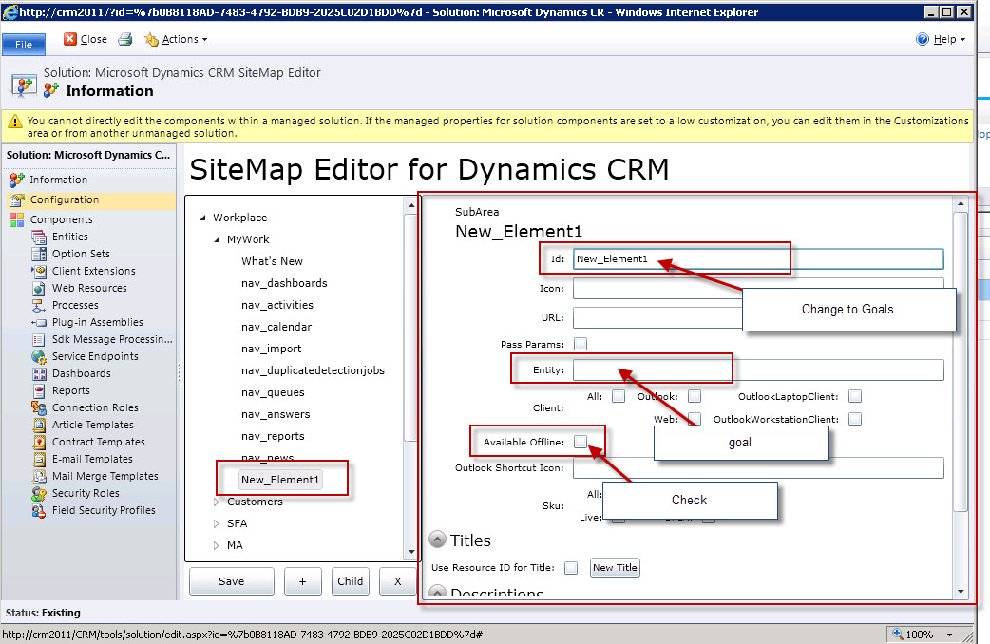Select the Web Resources icon
The image size is (990, 644).
click(x=39, y=288)
